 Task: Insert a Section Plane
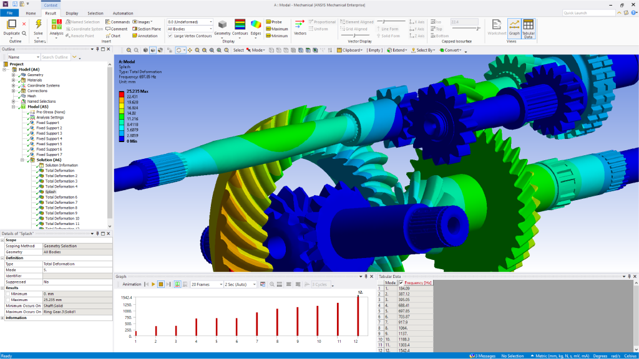(149, 29)
